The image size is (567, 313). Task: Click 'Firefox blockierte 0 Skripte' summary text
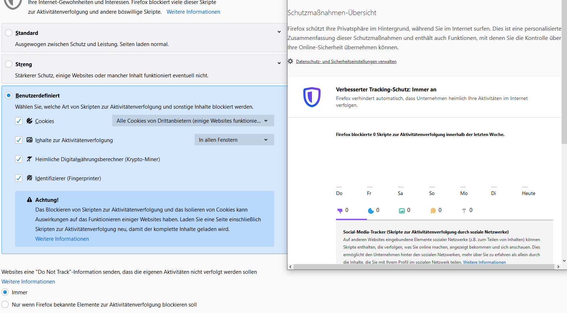tap(420, 135)
